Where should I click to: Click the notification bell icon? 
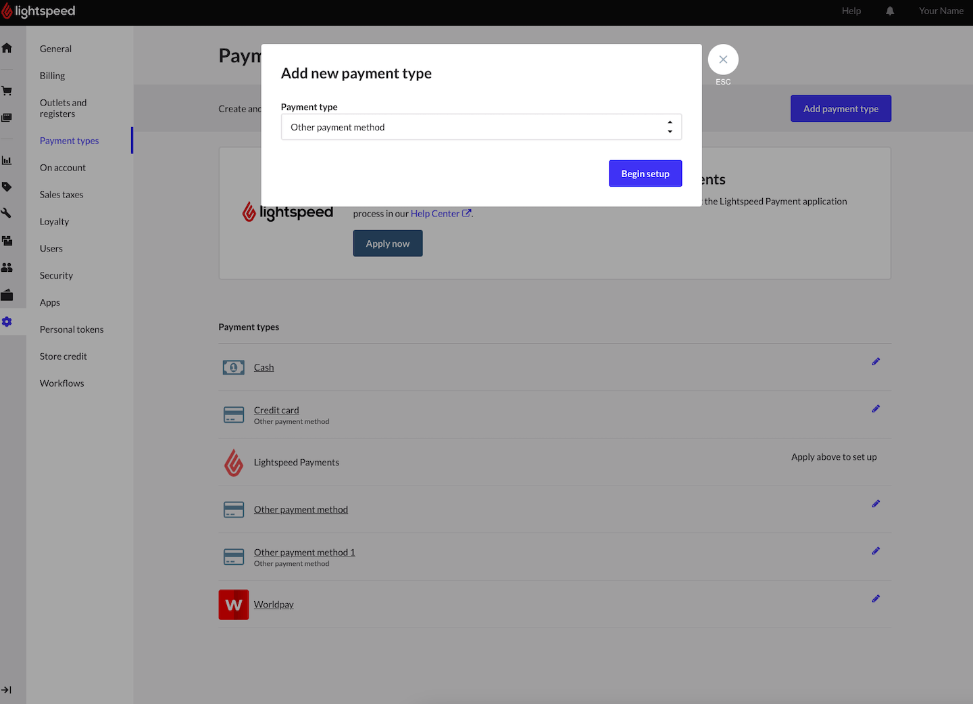tap(890, 11)
